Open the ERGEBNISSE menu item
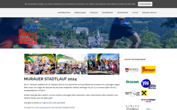 [x=107, y=13]
